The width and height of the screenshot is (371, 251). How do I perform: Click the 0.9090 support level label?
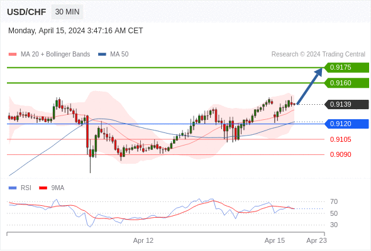(x=340, y=154)
